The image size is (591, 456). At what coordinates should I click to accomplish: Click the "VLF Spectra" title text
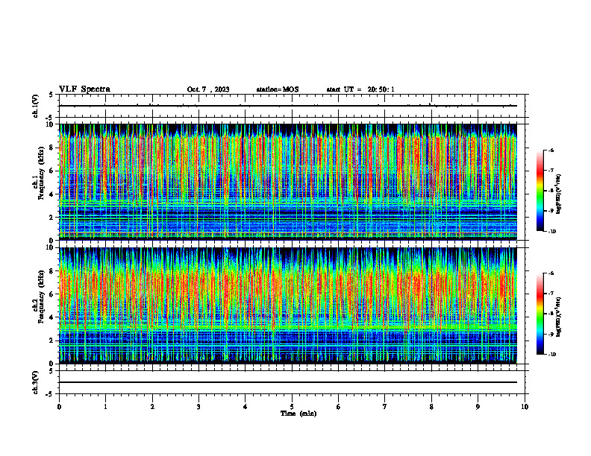[x=84, y=89]
